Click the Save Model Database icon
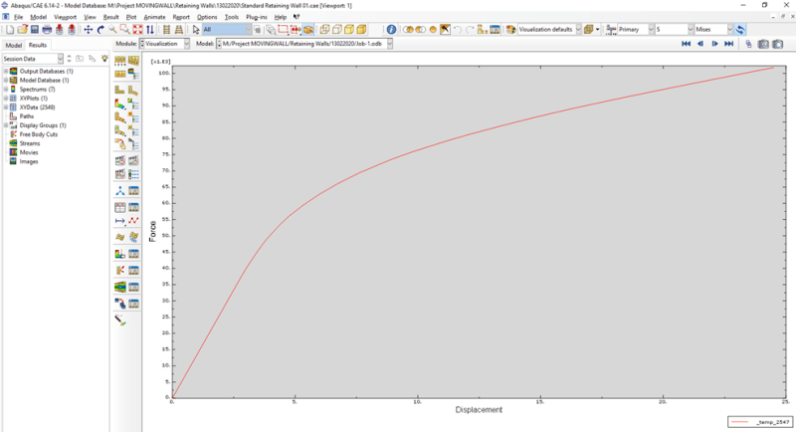 click(35, 30)
